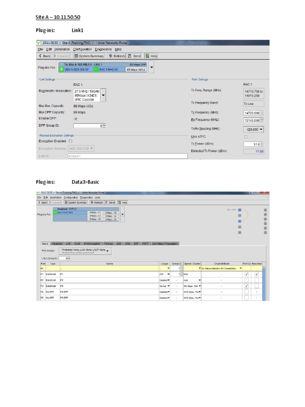The height and width of the screenshot is (407, 305).
Task: Click the Link ID eclipse1 field
Action: click(127, 156)
